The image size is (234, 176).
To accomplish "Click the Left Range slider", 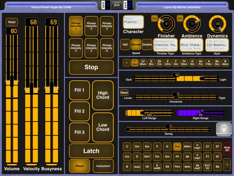I will (149, 113).
